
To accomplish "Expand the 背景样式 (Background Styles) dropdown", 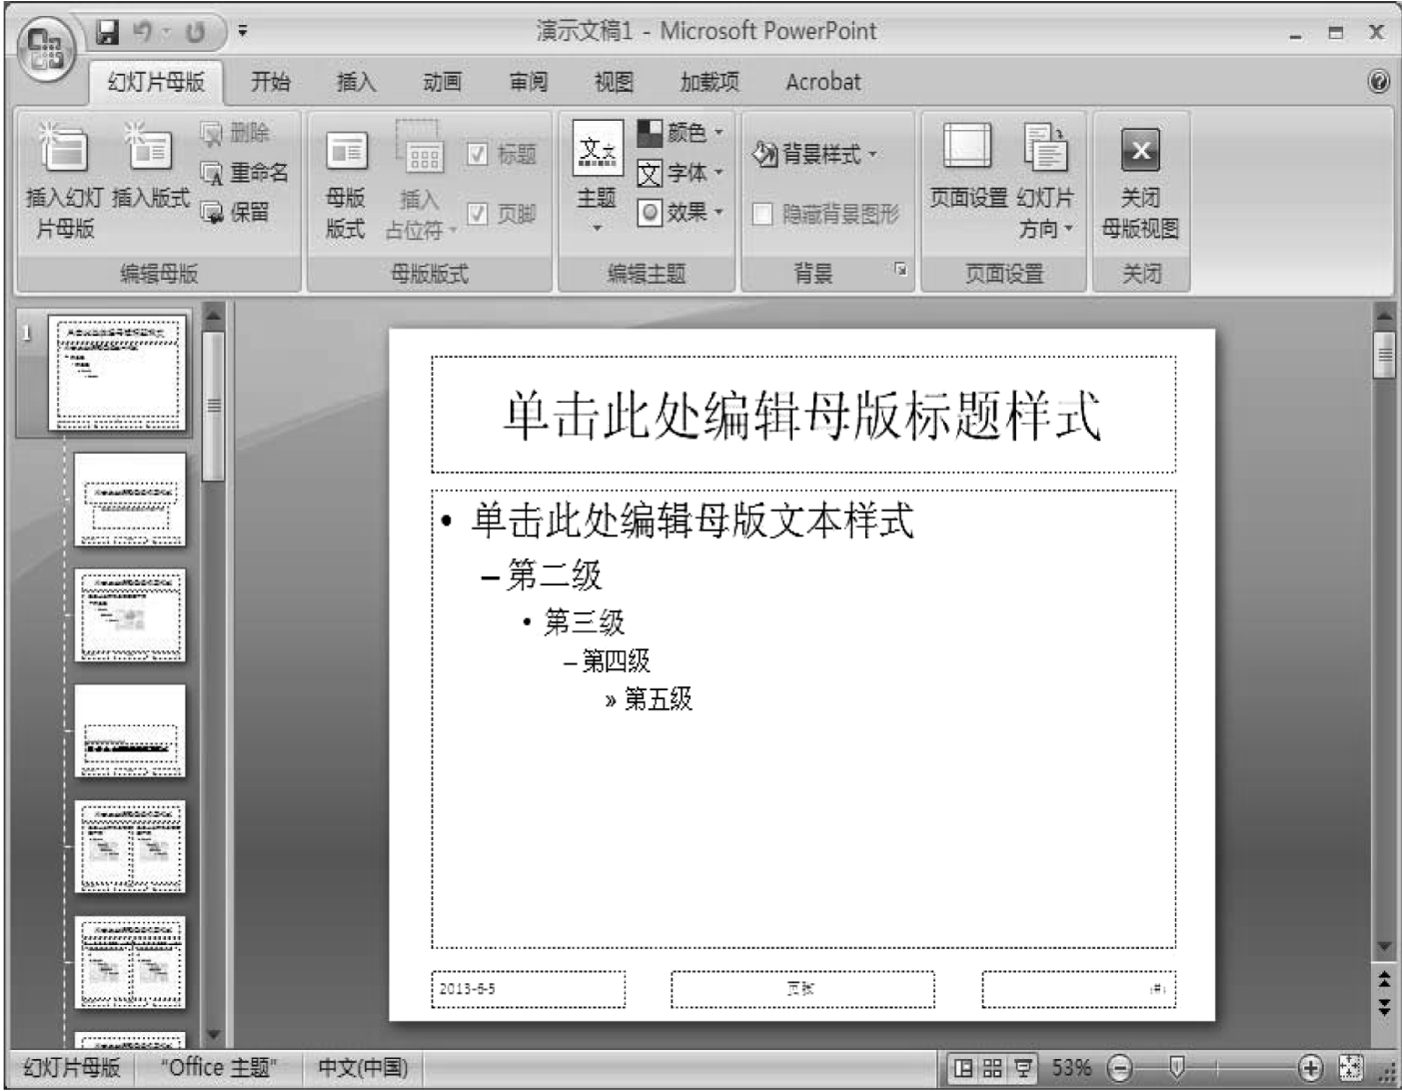I will click(814, 154).
